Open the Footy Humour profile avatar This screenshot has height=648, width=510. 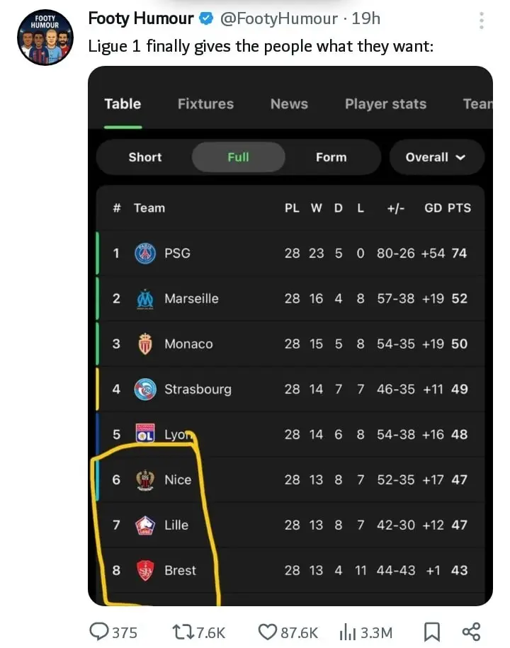(x=45, y=38)
